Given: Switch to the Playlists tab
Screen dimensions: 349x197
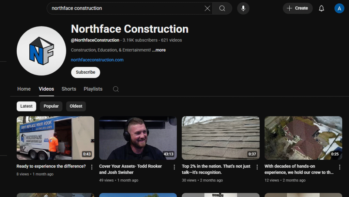Looking at the screenshot, I should tap(93, 89).
